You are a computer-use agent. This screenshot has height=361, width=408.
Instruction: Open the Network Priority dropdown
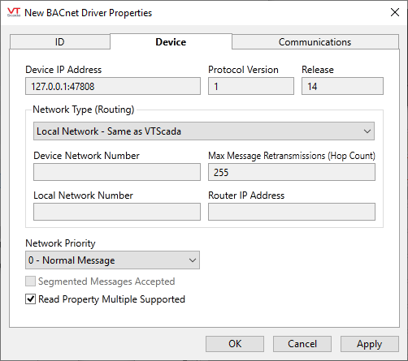(112, 260)
